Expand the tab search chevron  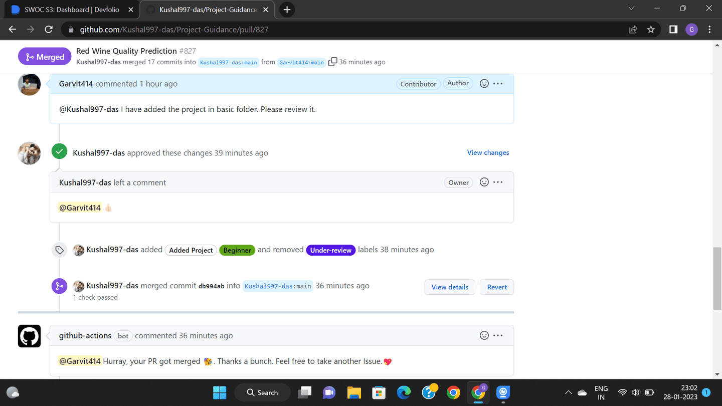click(631, 9)
